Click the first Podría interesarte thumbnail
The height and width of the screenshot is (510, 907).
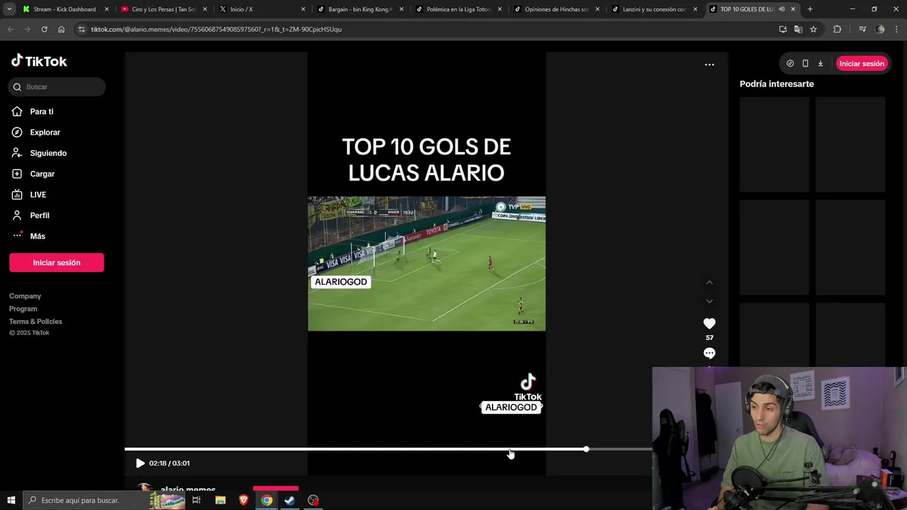coord(774,144)
